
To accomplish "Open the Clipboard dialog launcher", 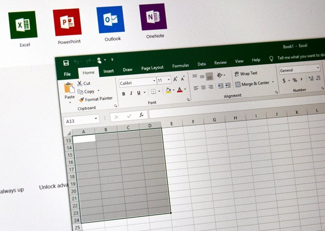I will [115, 106].
